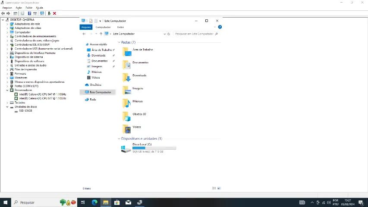368x207 pixels.
Task: Scan for hardware changes via monitor icon
Action: [42, 13]
